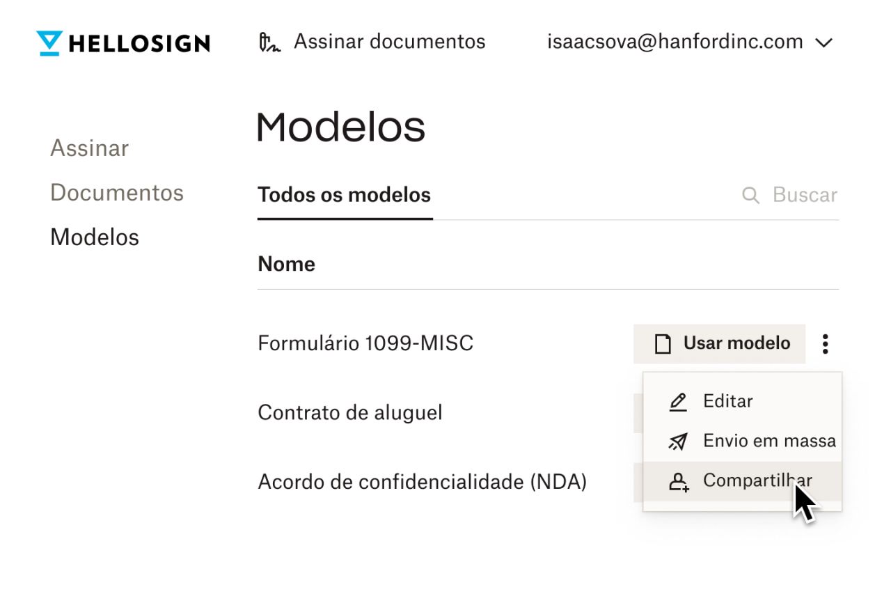Select Editar in the open menu

click(x=727, y=401)
